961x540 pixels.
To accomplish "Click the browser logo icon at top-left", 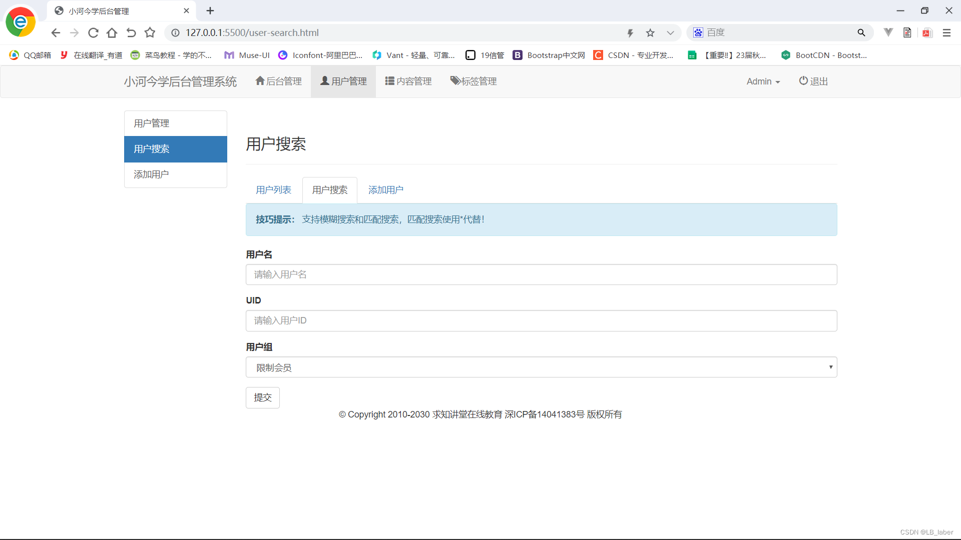I will [21, 22].
